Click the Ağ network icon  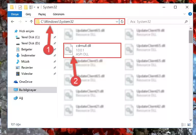tap(16, 98)
